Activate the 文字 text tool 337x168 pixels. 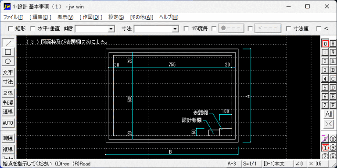(8, 73)
